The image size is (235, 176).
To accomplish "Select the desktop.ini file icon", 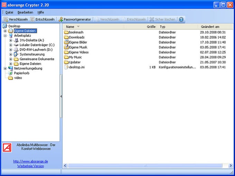I will [66, 67].
